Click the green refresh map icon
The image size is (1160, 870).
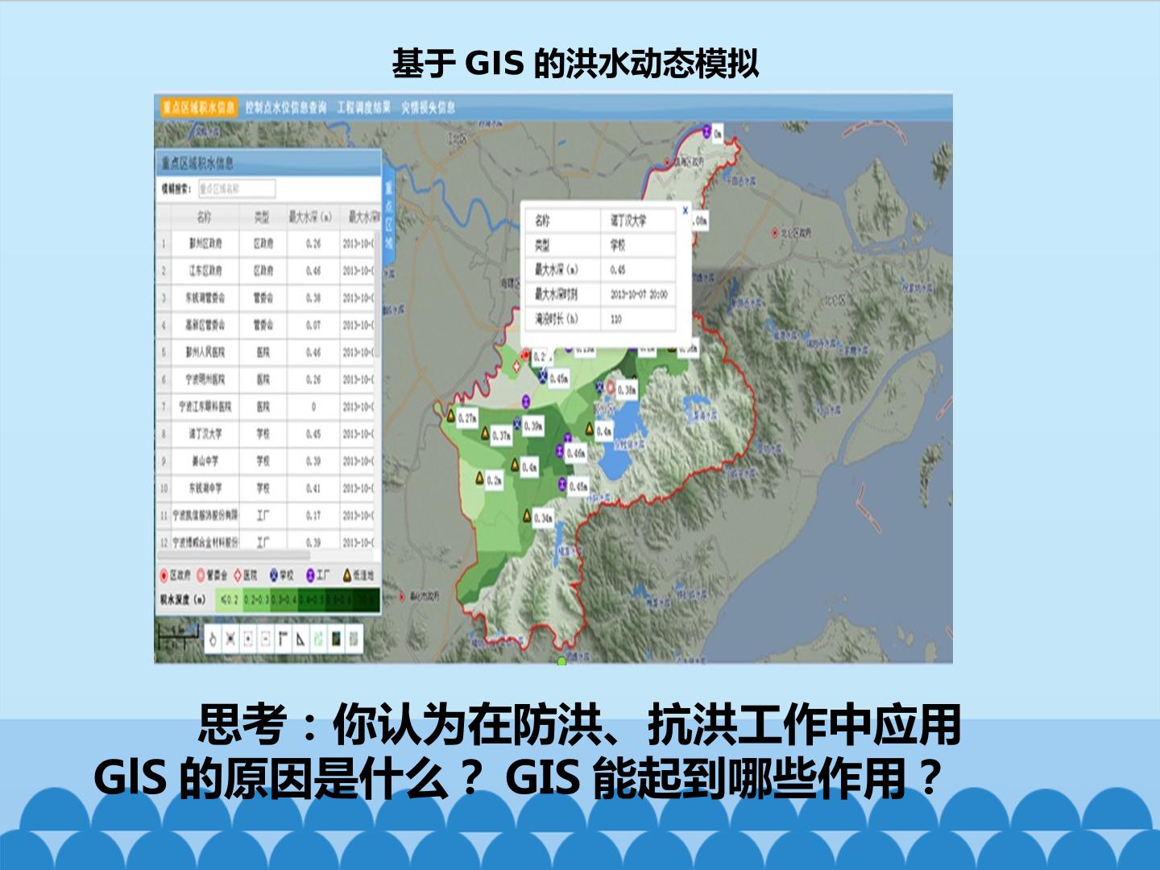[318, 639]
